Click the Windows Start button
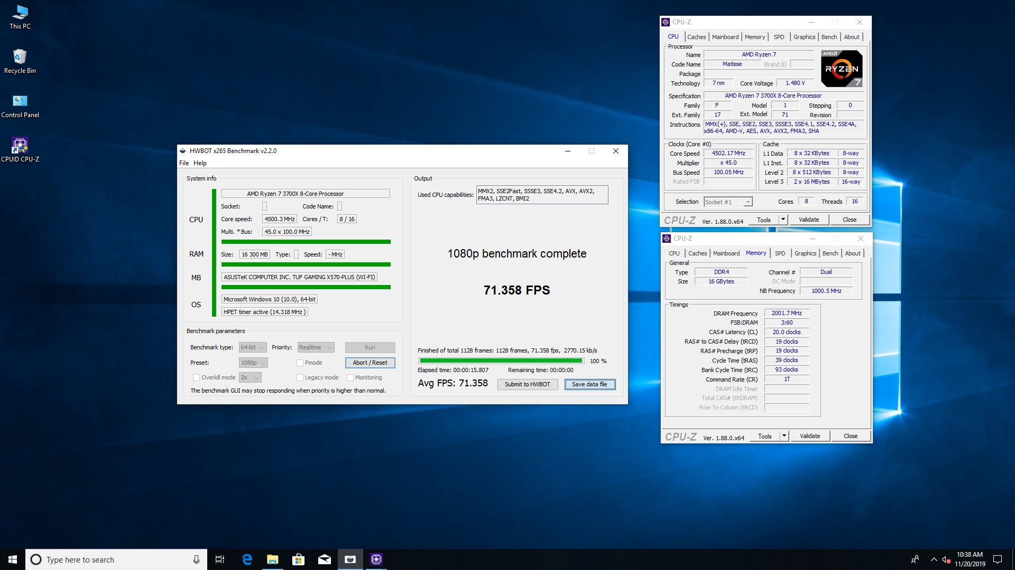This screenshot has height=570, width=1015. [13, 559]
